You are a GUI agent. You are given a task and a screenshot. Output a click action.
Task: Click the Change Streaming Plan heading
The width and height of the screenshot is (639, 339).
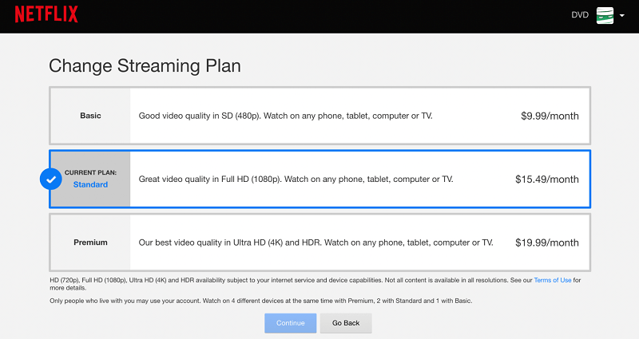[145, 66]
